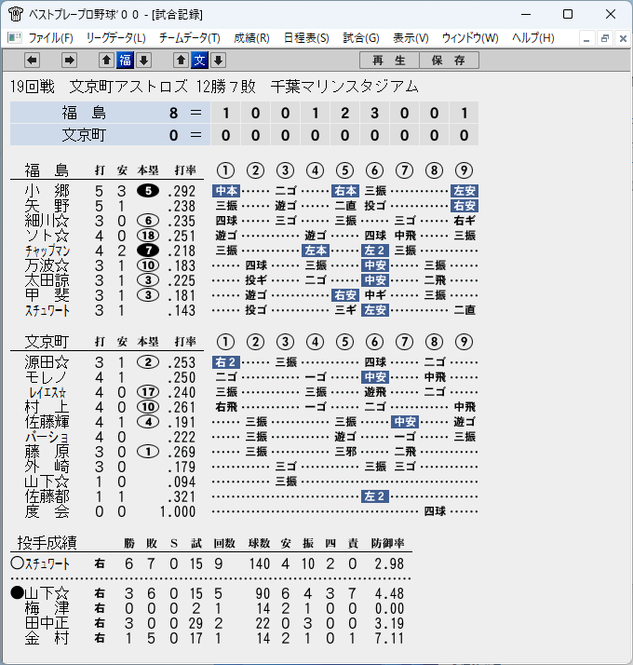Screen dimensions: 633x665
Task: Click the up arrow beside 文 team icon
Action: 181,61
